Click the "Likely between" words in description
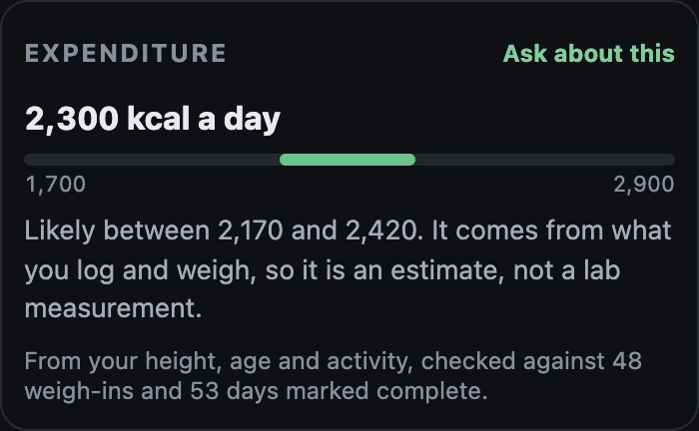Image resolution: width=699 pixels, height=431 pixels. tap(117, 231)
